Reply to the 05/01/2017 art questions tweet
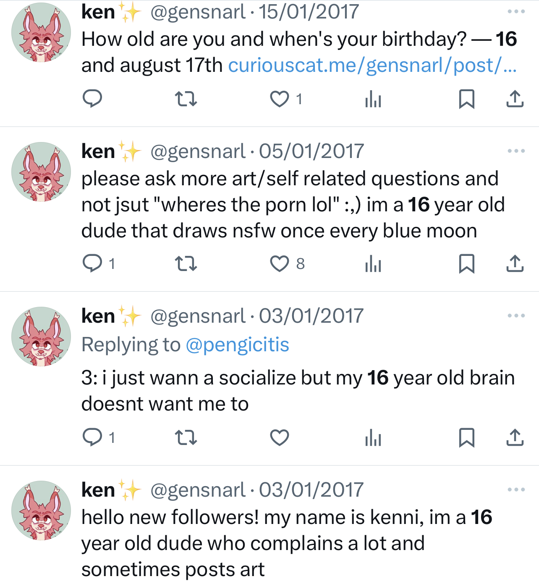Viewport: 539px width, 587px height. [x=92, y=263]
